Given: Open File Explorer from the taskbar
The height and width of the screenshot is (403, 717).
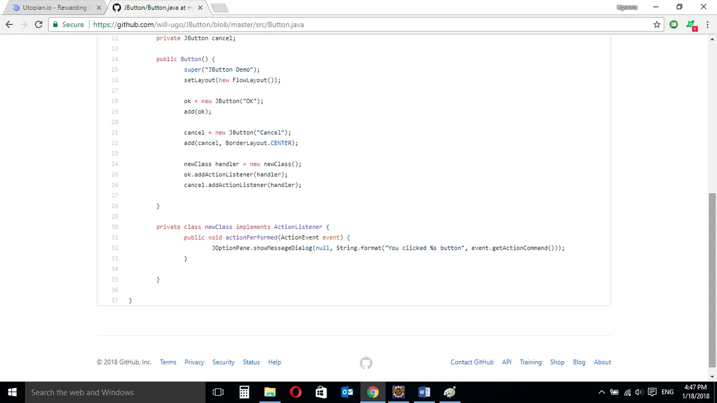Looking at the screenshot, I should [270, 392].
